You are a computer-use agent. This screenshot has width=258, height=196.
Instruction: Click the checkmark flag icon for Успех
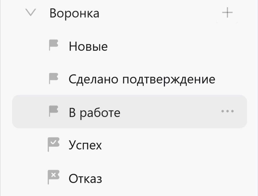(54, 144)
